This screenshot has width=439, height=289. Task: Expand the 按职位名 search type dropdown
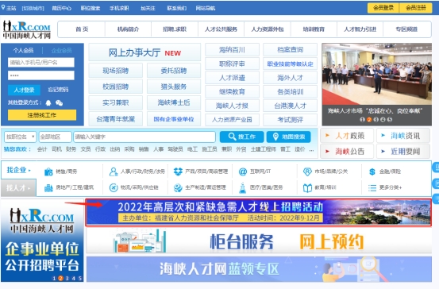pos(20,137)
